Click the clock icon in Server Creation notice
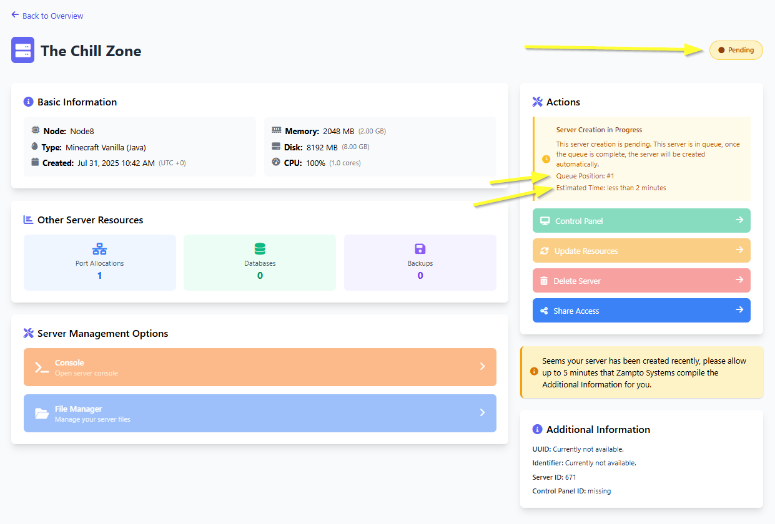The width and height of the screenshot is (775, 524). (x=546, y=159)
